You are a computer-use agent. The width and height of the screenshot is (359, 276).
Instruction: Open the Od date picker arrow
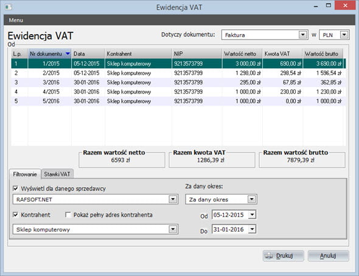(x=252, y=215)
